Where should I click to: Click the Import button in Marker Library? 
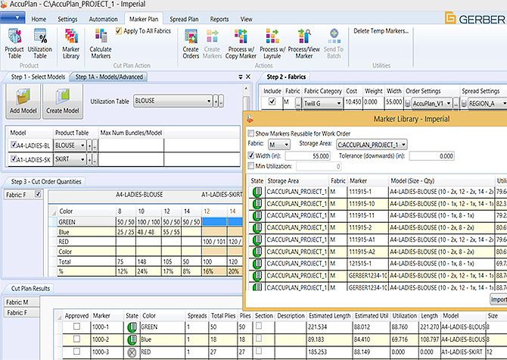point(498,299)
